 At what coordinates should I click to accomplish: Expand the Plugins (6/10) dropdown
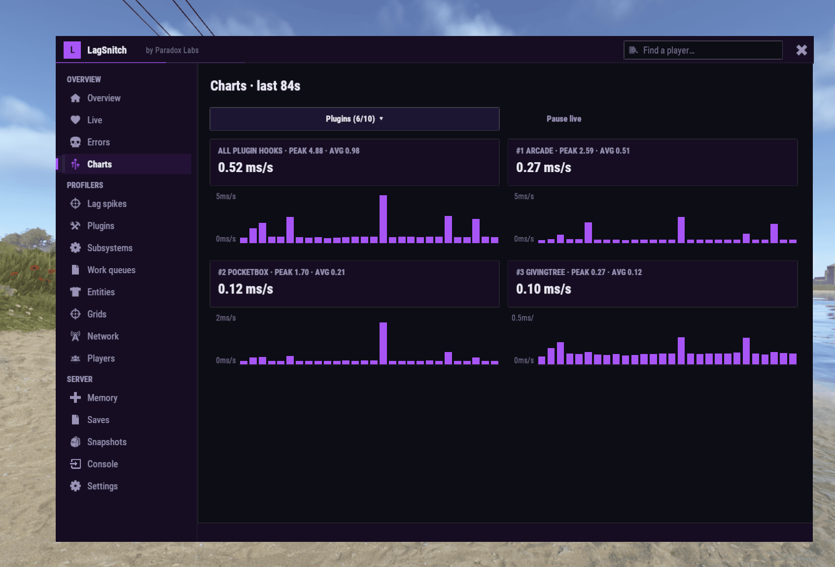pyautogui.click(x=354, y=119)
